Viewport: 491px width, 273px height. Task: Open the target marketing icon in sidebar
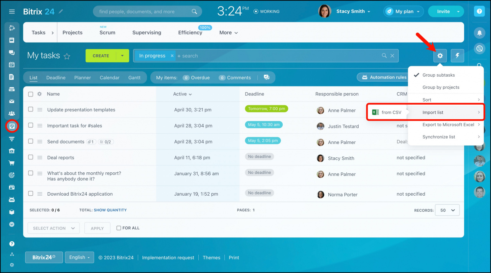pos(12,175)
